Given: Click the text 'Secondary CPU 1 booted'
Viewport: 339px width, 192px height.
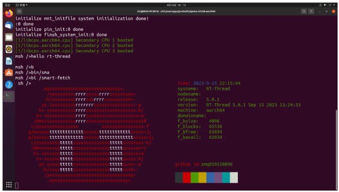Looking at the screenshot, I should pos(104,40).
